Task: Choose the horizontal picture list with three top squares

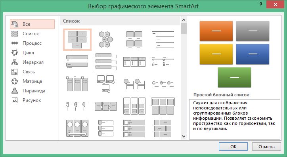Action: point(163,106)
